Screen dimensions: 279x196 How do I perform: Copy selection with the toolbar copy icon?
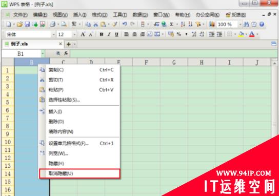[88, 24]
